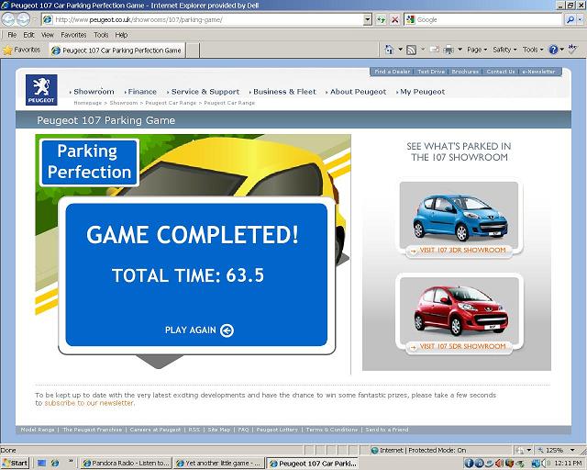This screenshot has height=470, width=587.
Task: Click the Find a Dealer button
Action: coord(392,72)
